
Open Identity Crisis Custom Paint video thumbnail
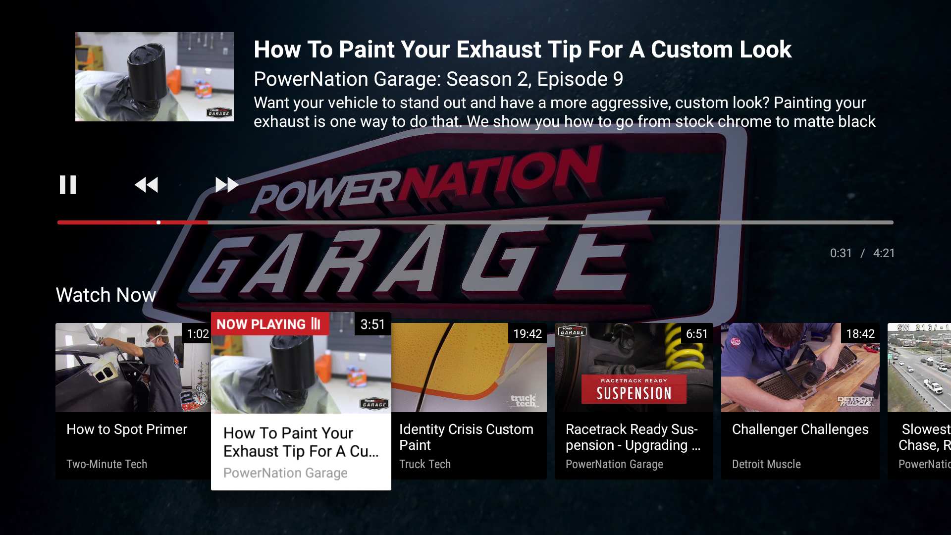coord(469,368)
